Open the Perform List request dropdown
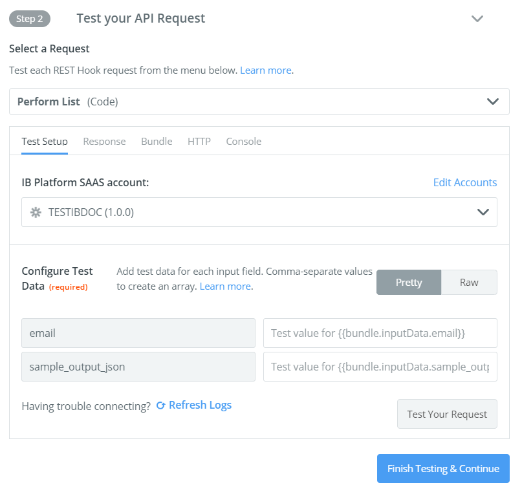522x496 pixels. (259, 102)
